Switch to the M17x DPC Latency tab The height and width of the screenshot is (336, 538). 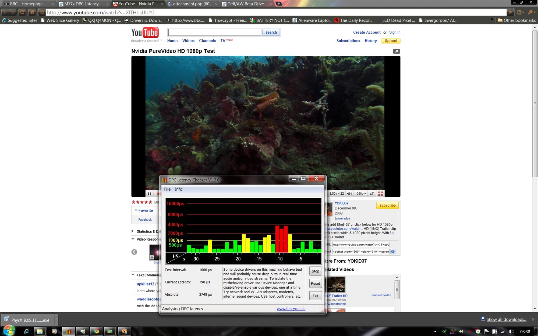coord(83,4)
